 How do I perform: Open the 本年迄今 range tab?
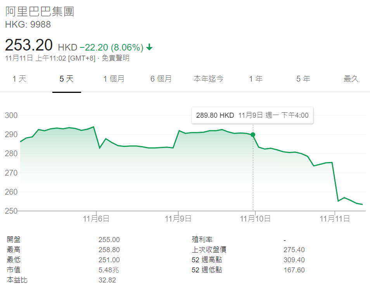pyautogui.click(x=208, y=79)
